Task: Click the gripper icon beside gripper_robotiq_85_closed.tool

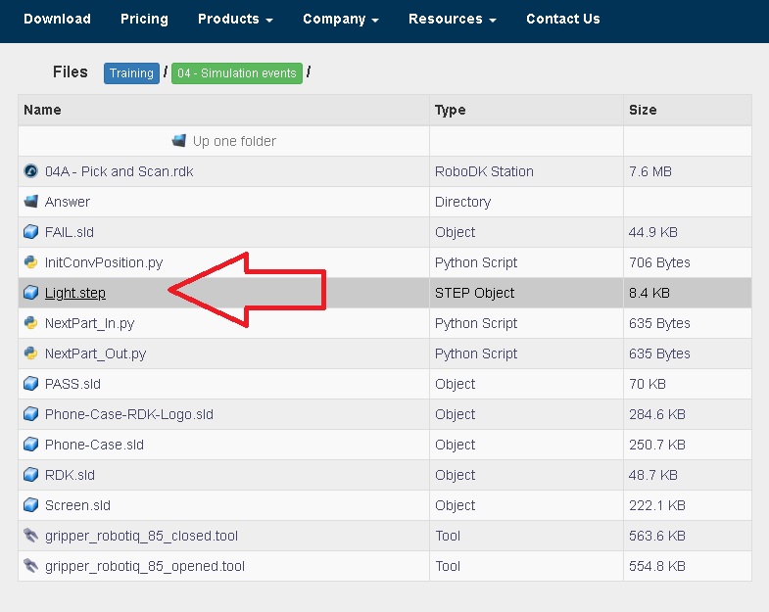Action: [x=30, y=536]
